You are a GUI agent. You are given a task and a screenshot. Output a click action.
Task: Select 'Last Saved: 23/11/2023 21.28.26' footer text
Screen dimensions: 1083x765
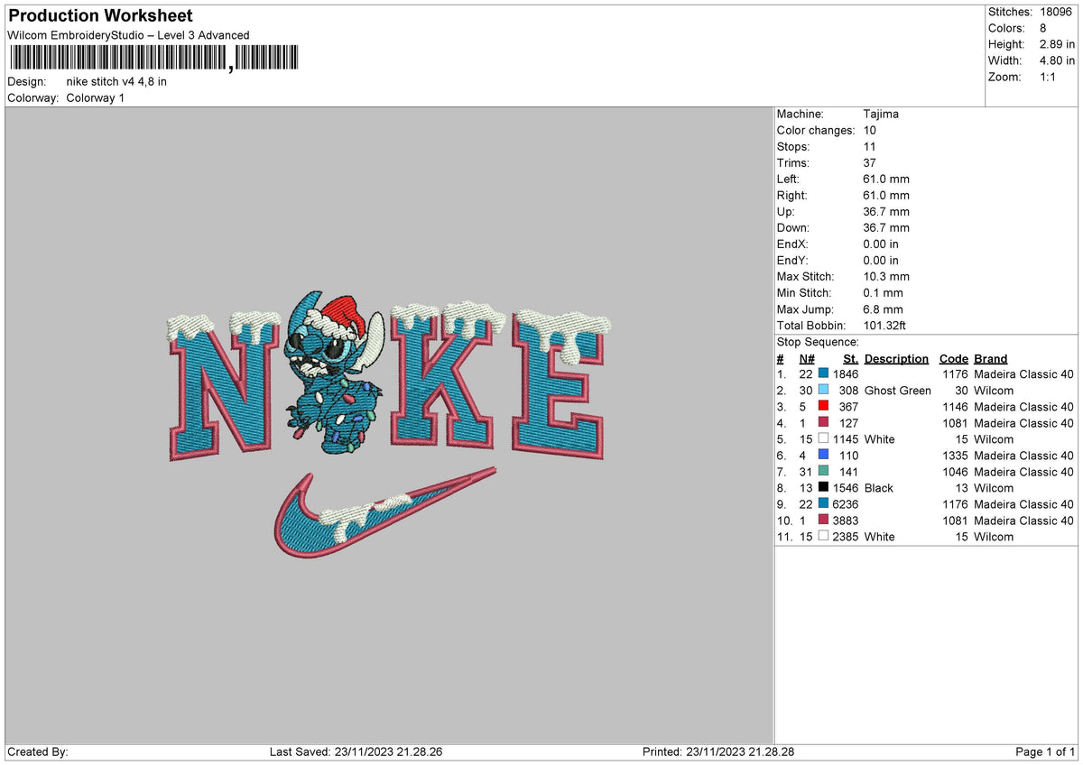tap(356, 752)
